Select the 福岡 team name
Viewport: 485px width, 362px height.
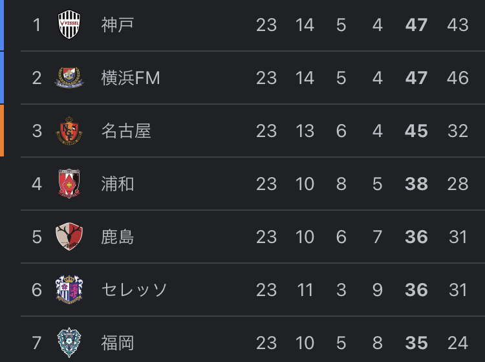(x=118, y=343)
